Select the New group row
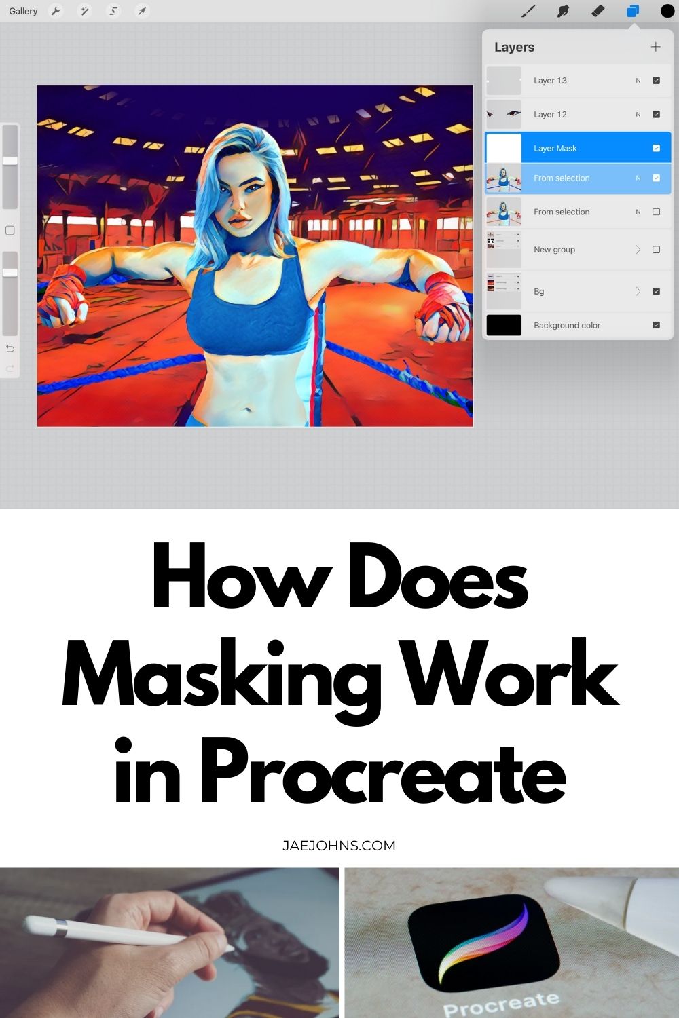Screen dimensions: 679x1018 pos(579,250)
